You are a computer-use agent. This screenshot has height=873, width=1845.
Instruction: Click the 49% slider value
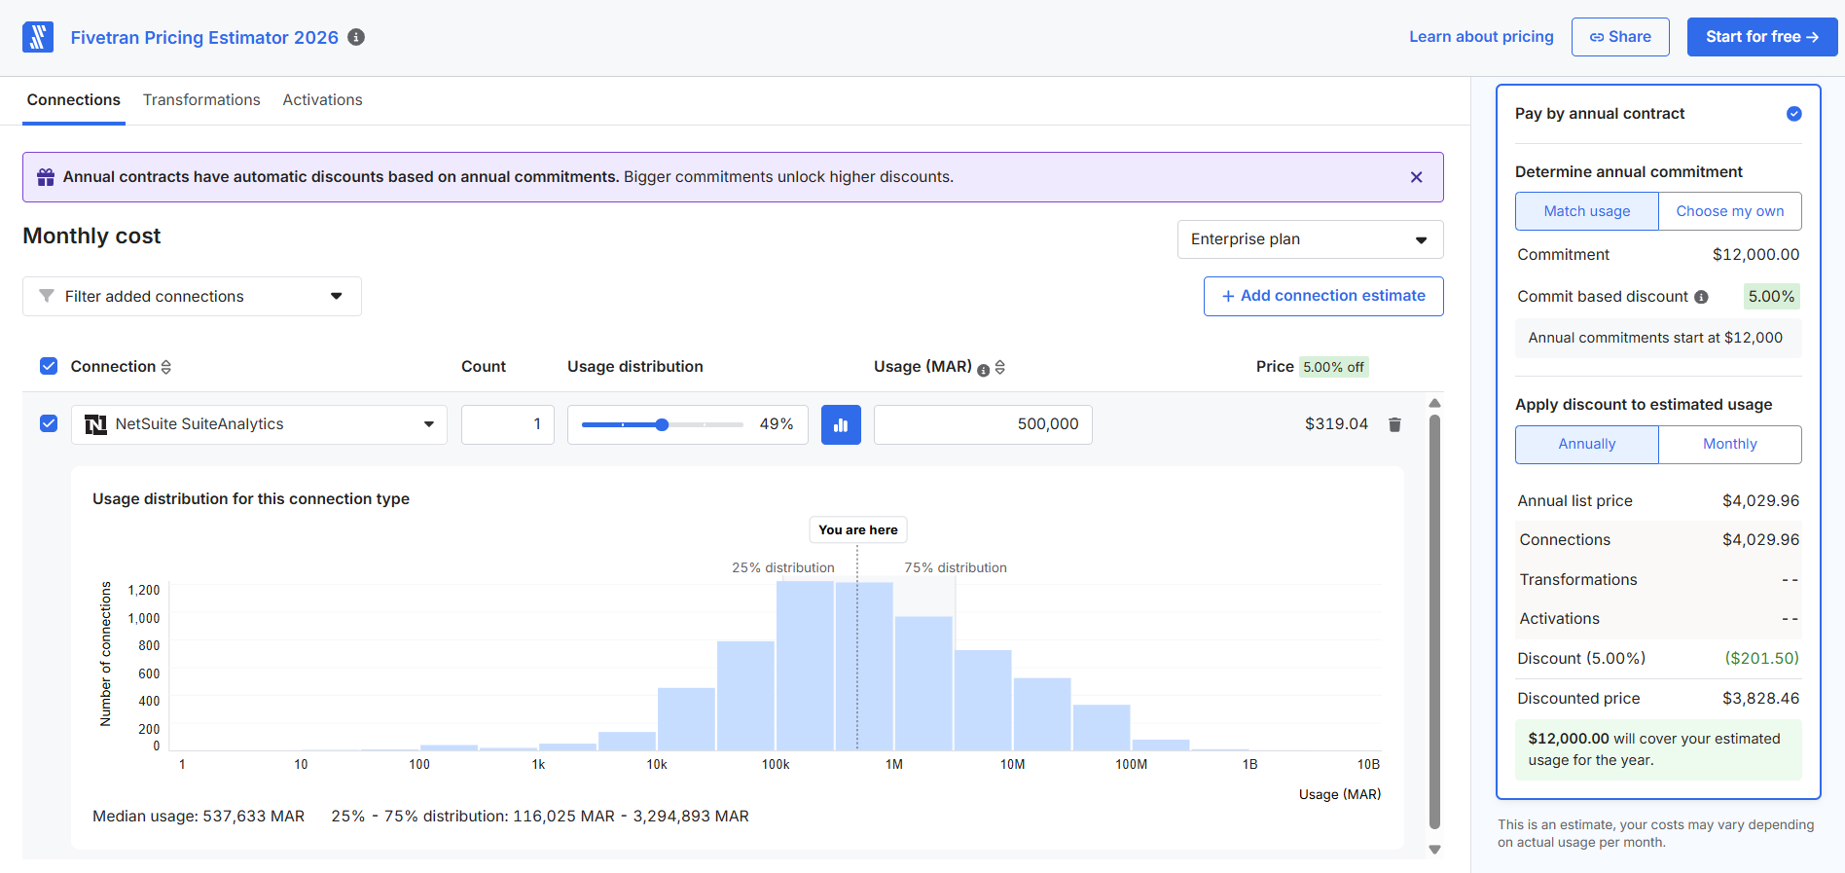pyautogui.click(x=777, y=424)
